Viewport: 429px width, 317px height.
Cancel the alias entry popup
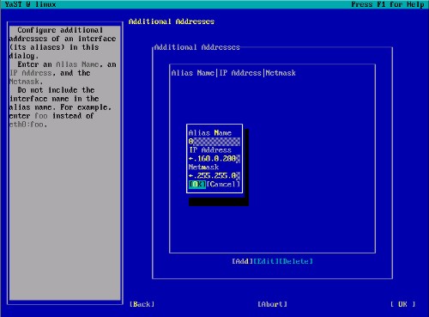[x=223, y=185]
